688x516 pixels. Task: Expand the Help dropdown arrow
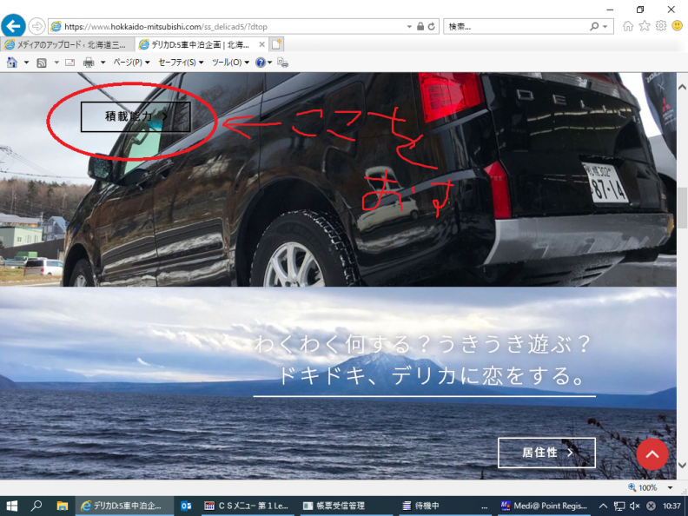point(269,63)
